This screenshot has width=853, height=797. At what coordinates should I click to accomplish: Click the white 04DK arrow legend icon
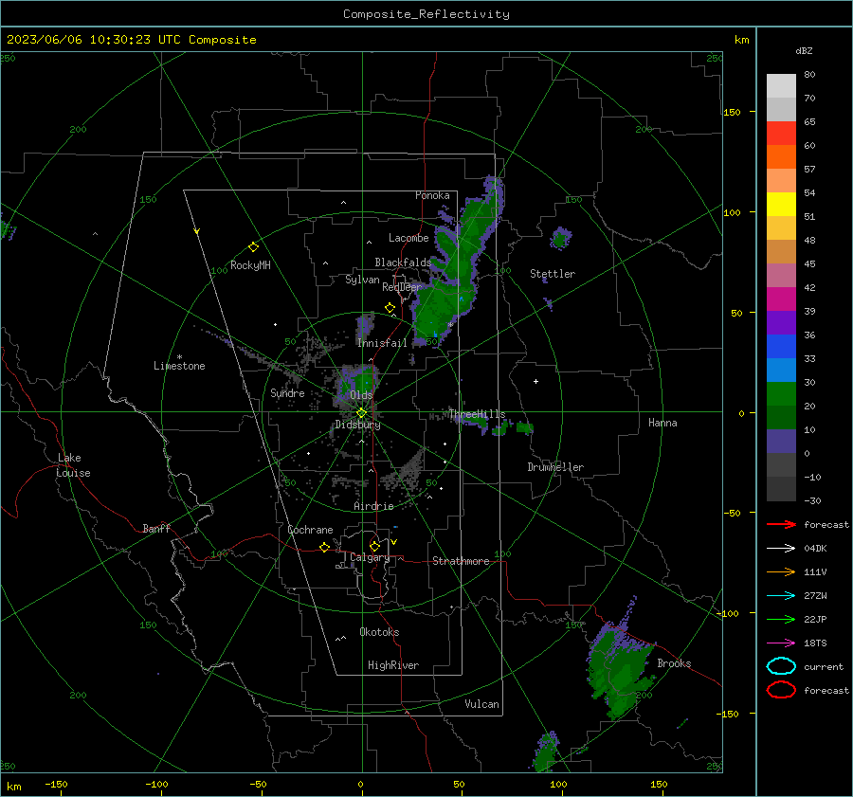pyautogui.click(x=781, y=548)
